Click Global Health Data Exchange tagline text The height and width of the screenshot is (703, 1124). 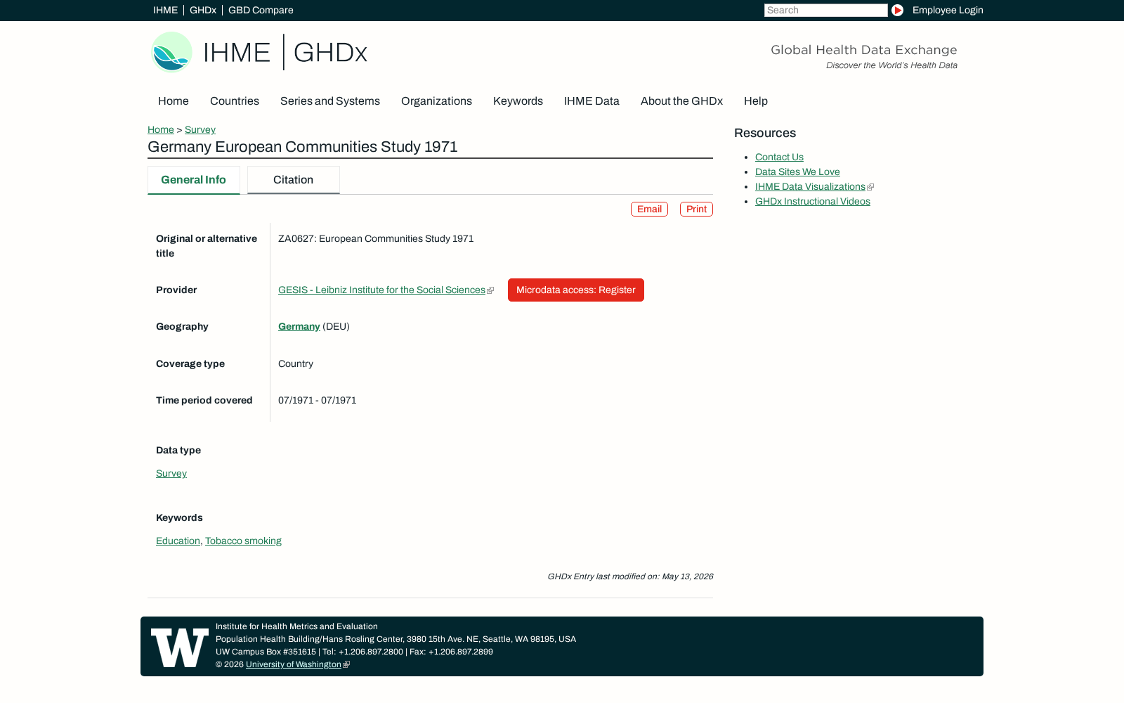[x=863, y=50]
